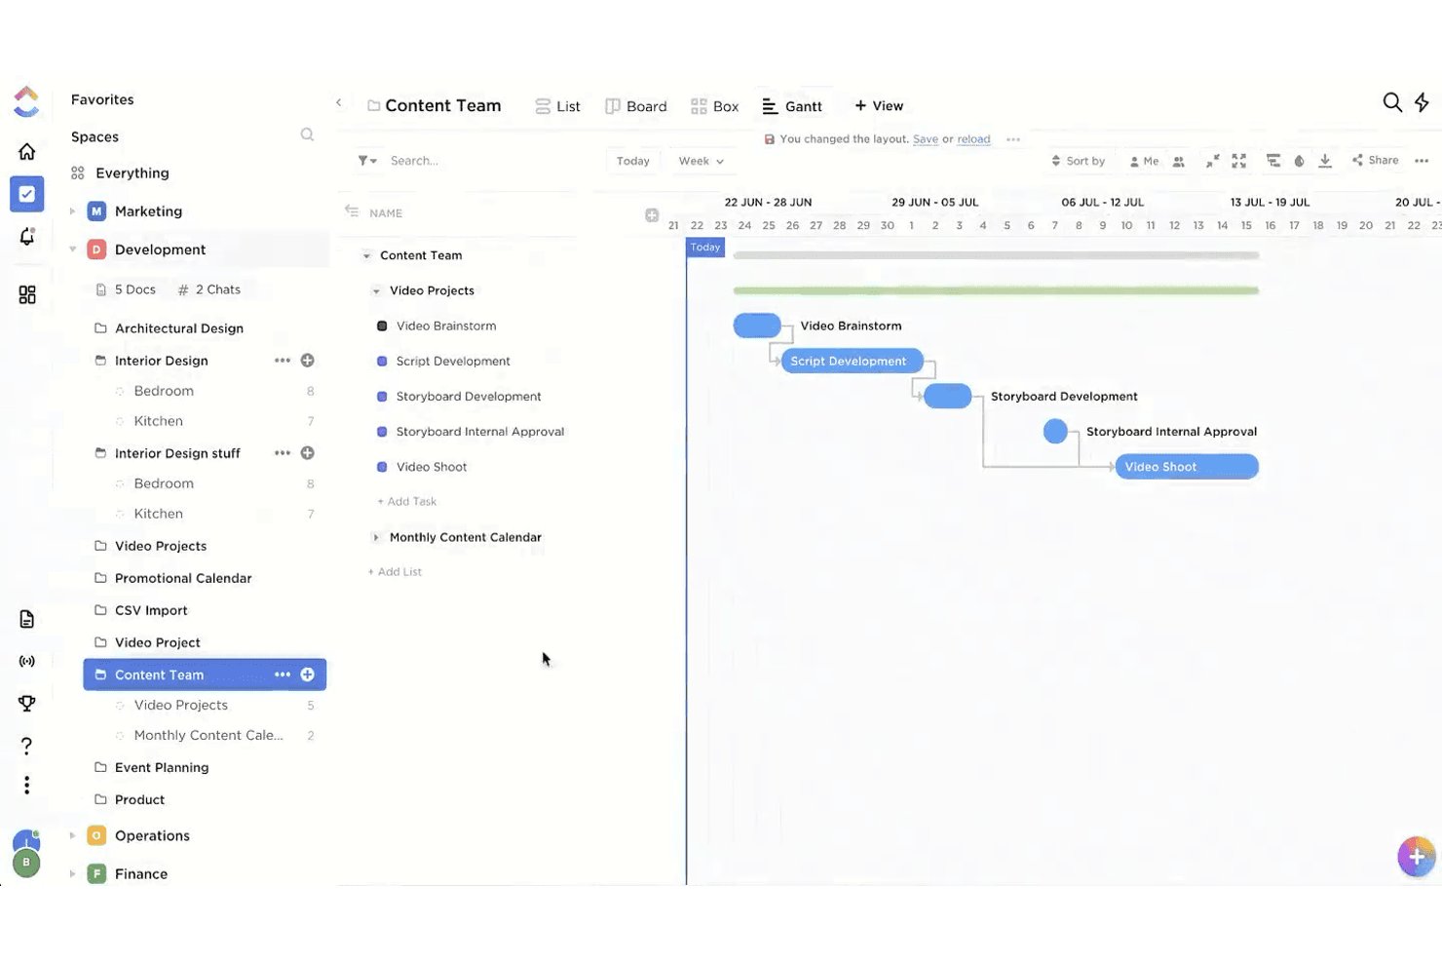Collapse the Development space

[x=72, y=250]
